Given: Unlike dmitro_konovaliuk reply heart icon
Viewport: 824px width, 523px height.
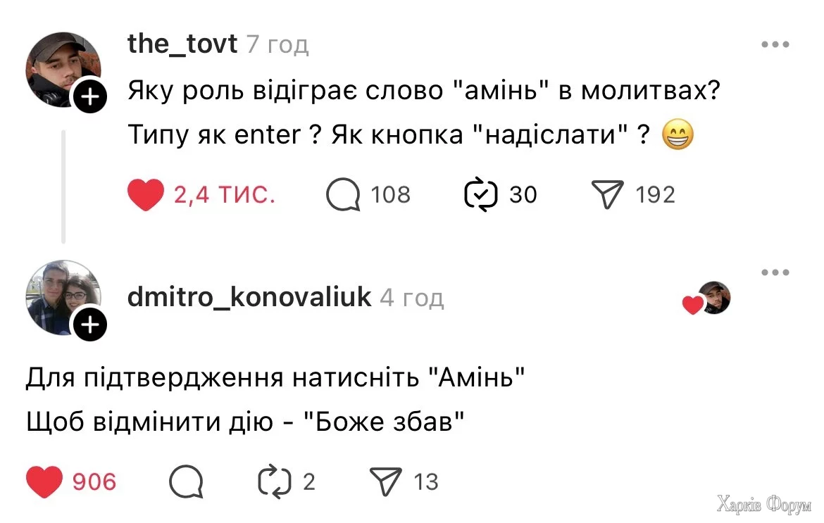Looking at the screenshot, I should 44,481.
